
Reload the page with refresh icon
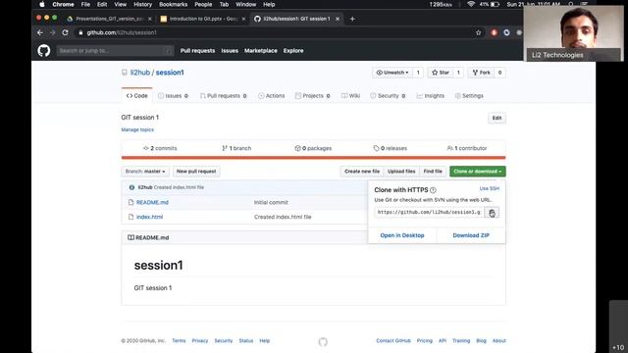[65, 32]
